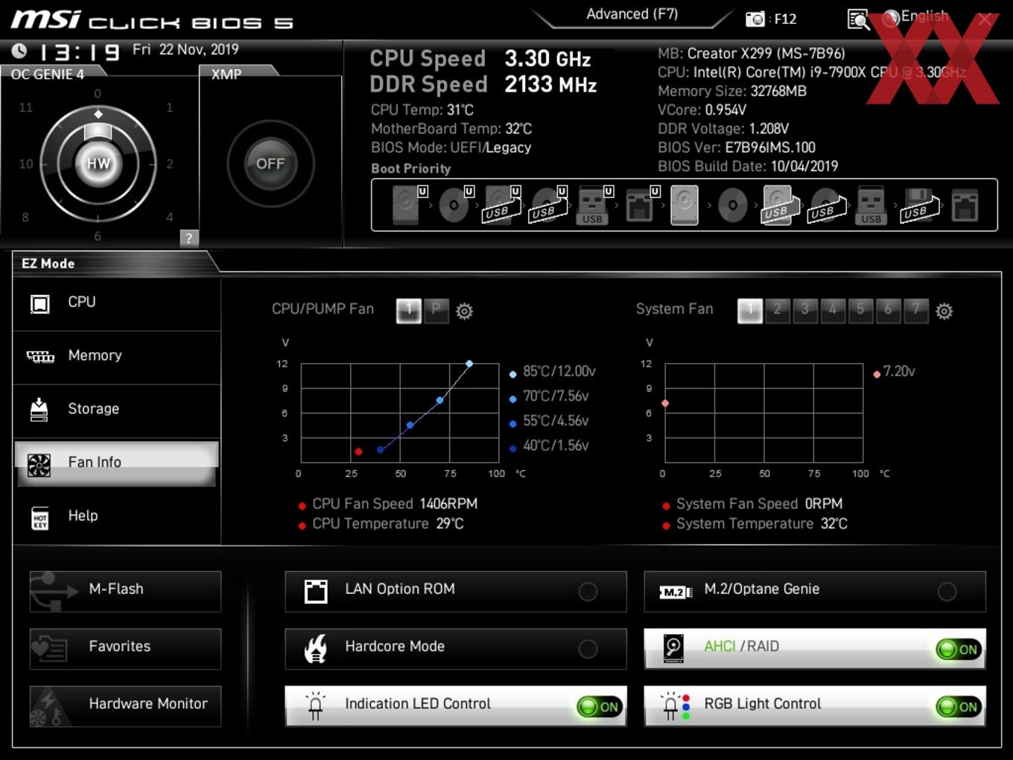Select System Fan 1 tab
This screenshot has height=760, width=1013.
pyautogui.click(x=750, y=311)
